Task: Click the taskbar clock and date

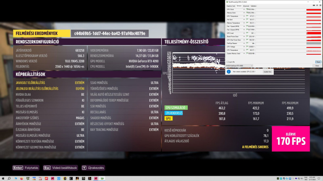Action: 312,179
